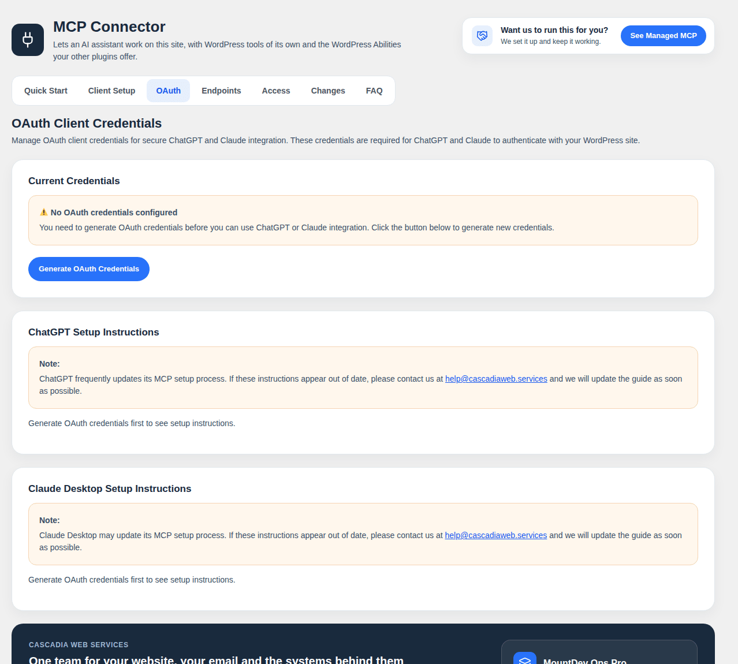Viewport: 738px width, 664px height.
Task: Click 'One team for your website' footer headline
Action: pos(216,659)
